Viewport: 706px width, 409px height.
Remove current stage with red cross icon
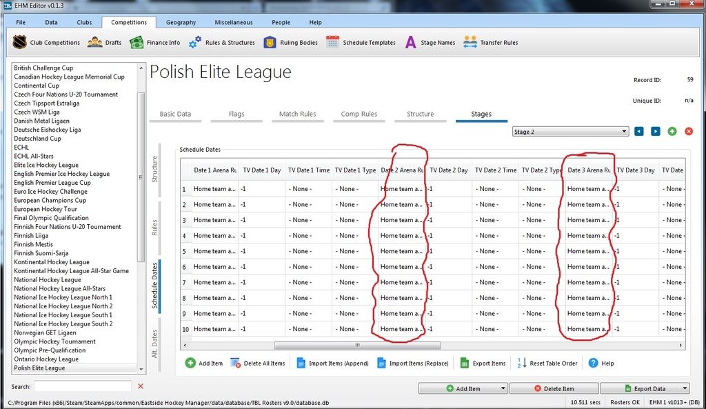pyautogui.click(x=689, y=132)
